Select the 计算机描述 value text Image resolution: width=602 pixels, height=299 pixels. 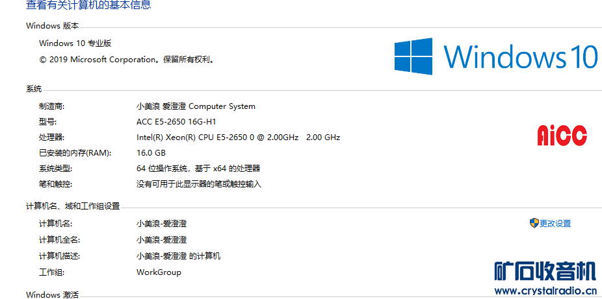coord(178,256)
